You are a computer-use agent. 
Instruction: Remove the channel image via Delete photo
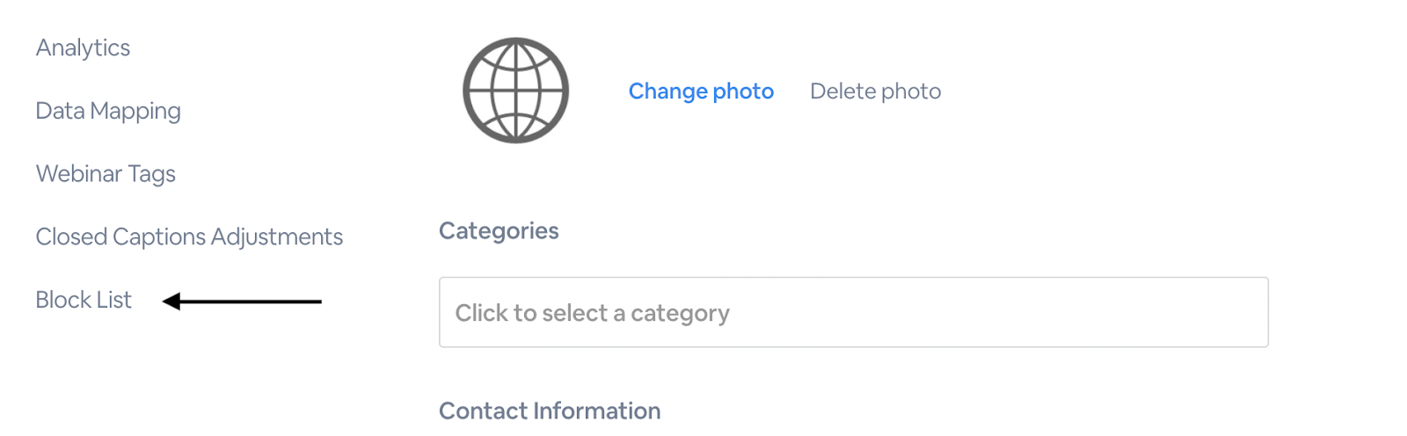[875, 91]
